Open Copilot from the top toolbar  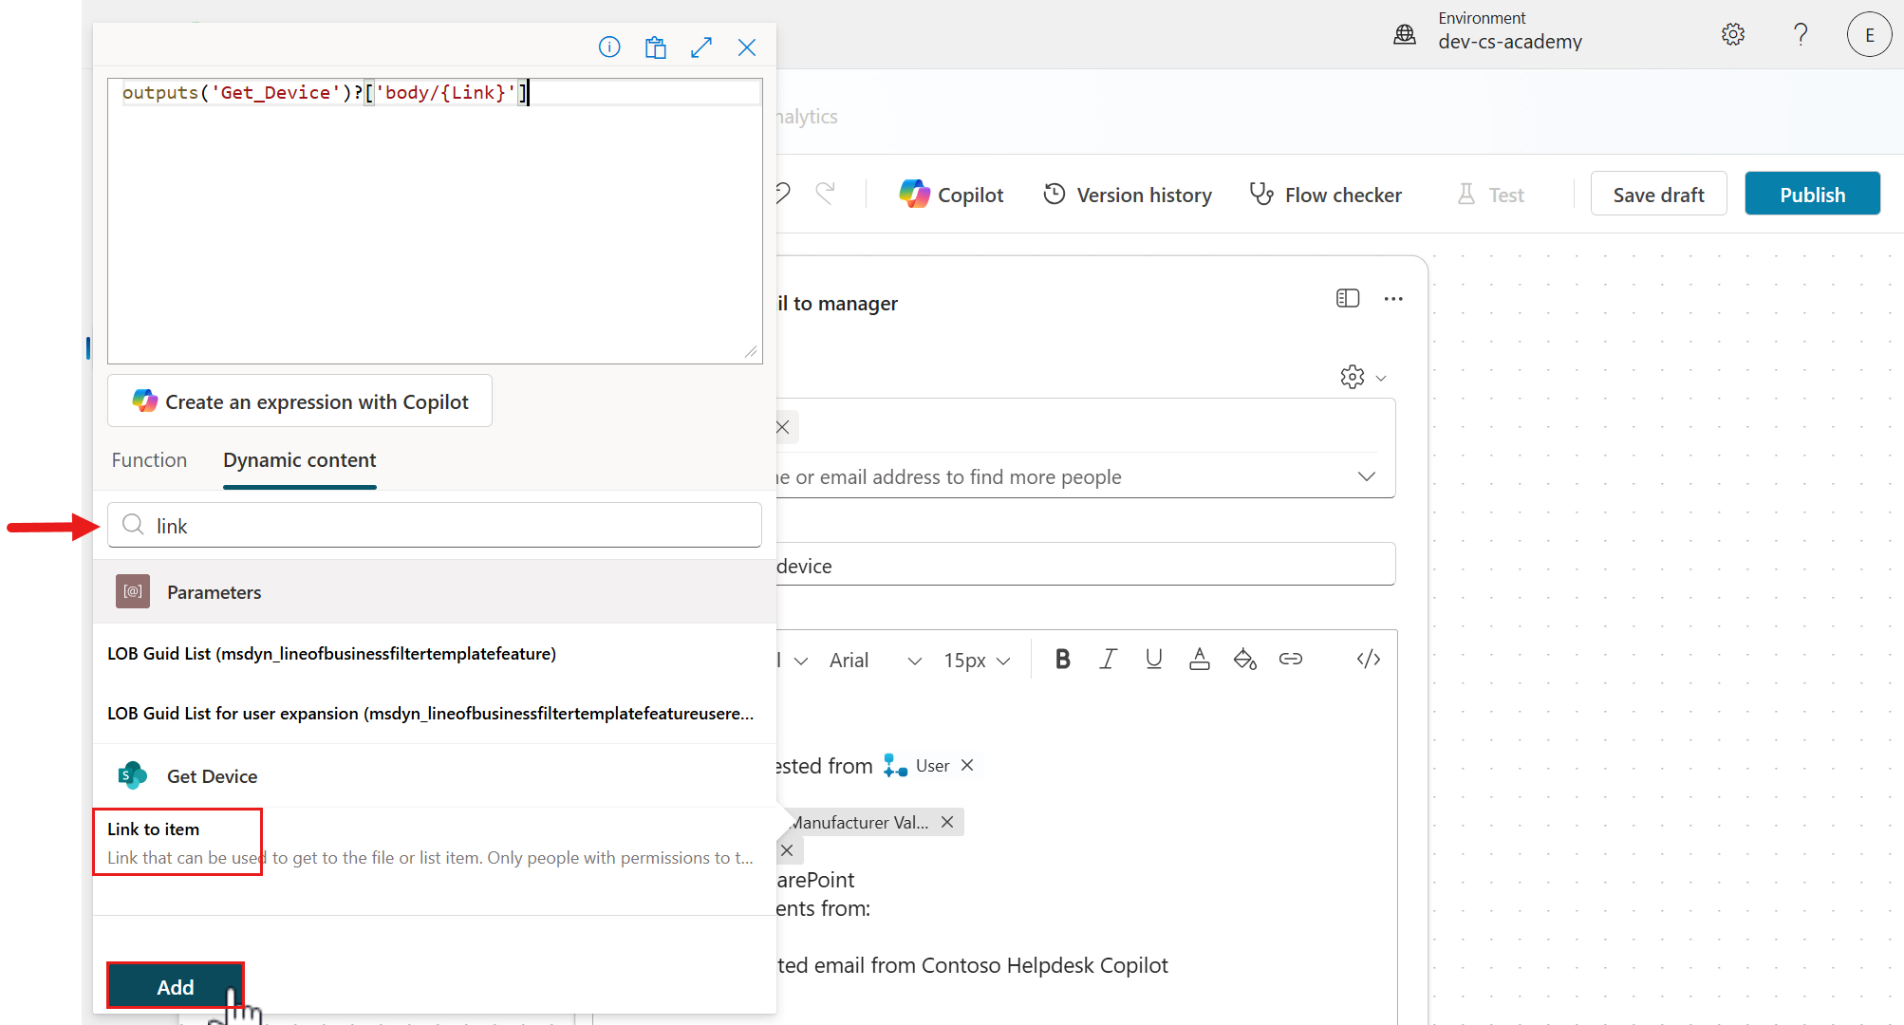point(950,194)
